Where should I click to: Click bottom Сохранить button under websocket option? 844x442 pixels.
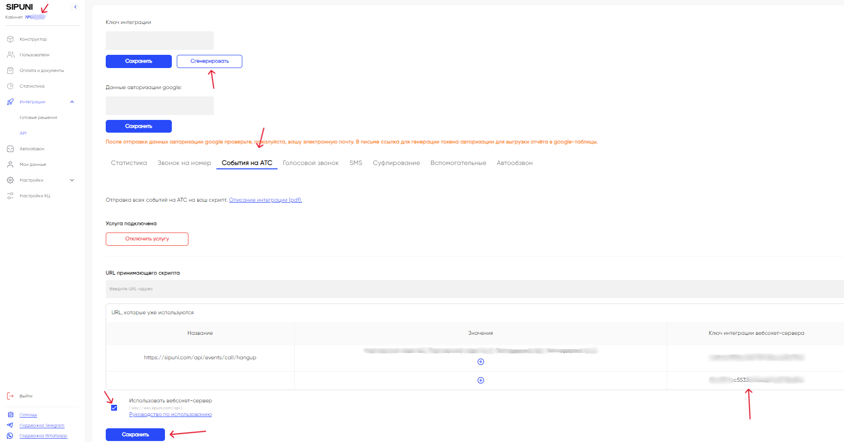click(x=135, y=435)
